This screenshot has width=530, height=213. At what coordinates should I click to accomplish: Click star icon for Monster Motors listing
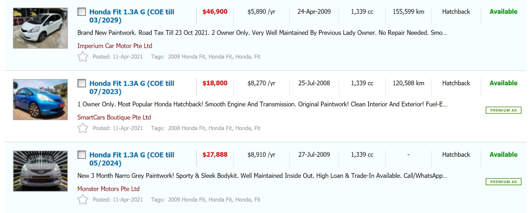pos(83,200)
